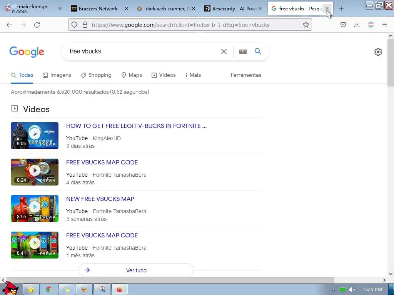Select the Vídeos search filter
Image resolution: width=394 pixels, height=295 pixels.
pyautogui.click(x=164, y=75)
